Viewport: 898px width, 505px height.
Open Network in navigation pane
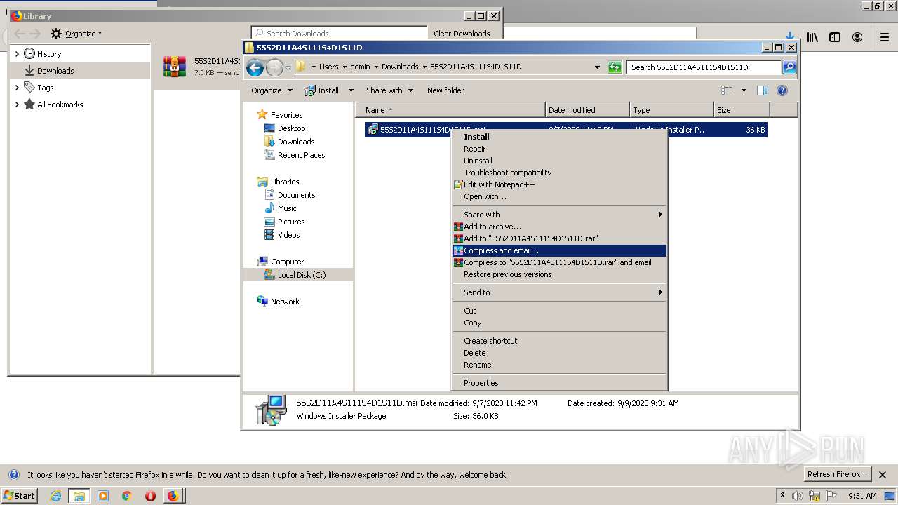(285, 302)
